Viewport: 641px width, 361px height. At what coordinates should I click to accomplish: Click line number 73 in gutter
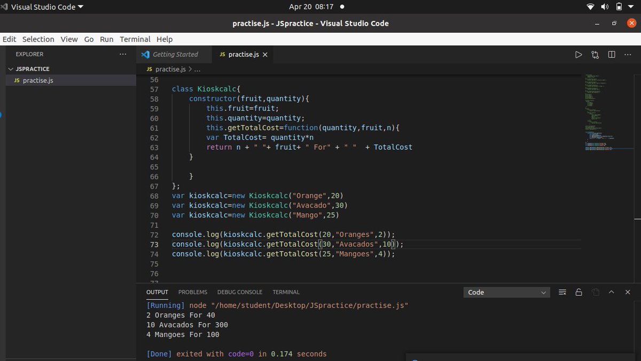click(x=154, y=244)
